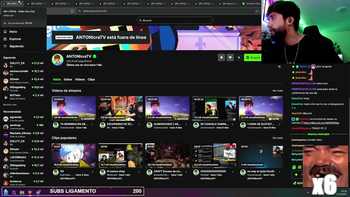Open milenkanolasco recommended channel

click(23, 175)
